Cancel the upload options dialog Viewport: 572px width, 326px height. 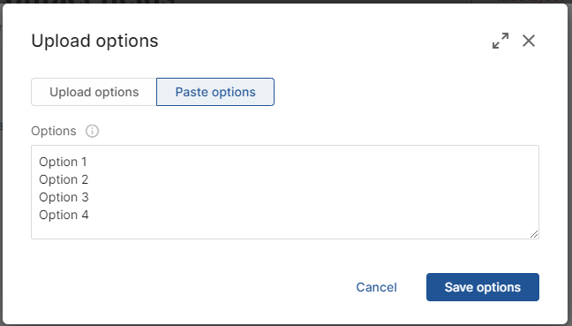click(376, 287)
